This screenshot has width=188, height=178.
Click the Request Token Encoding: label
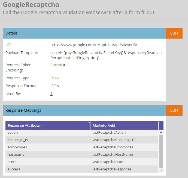click(x=19, y=67)
